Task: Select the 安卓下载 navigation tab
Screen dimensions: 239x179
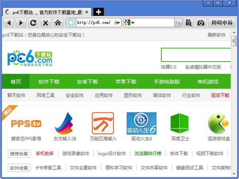Action: pyautogui.click(x=87, y=82)
